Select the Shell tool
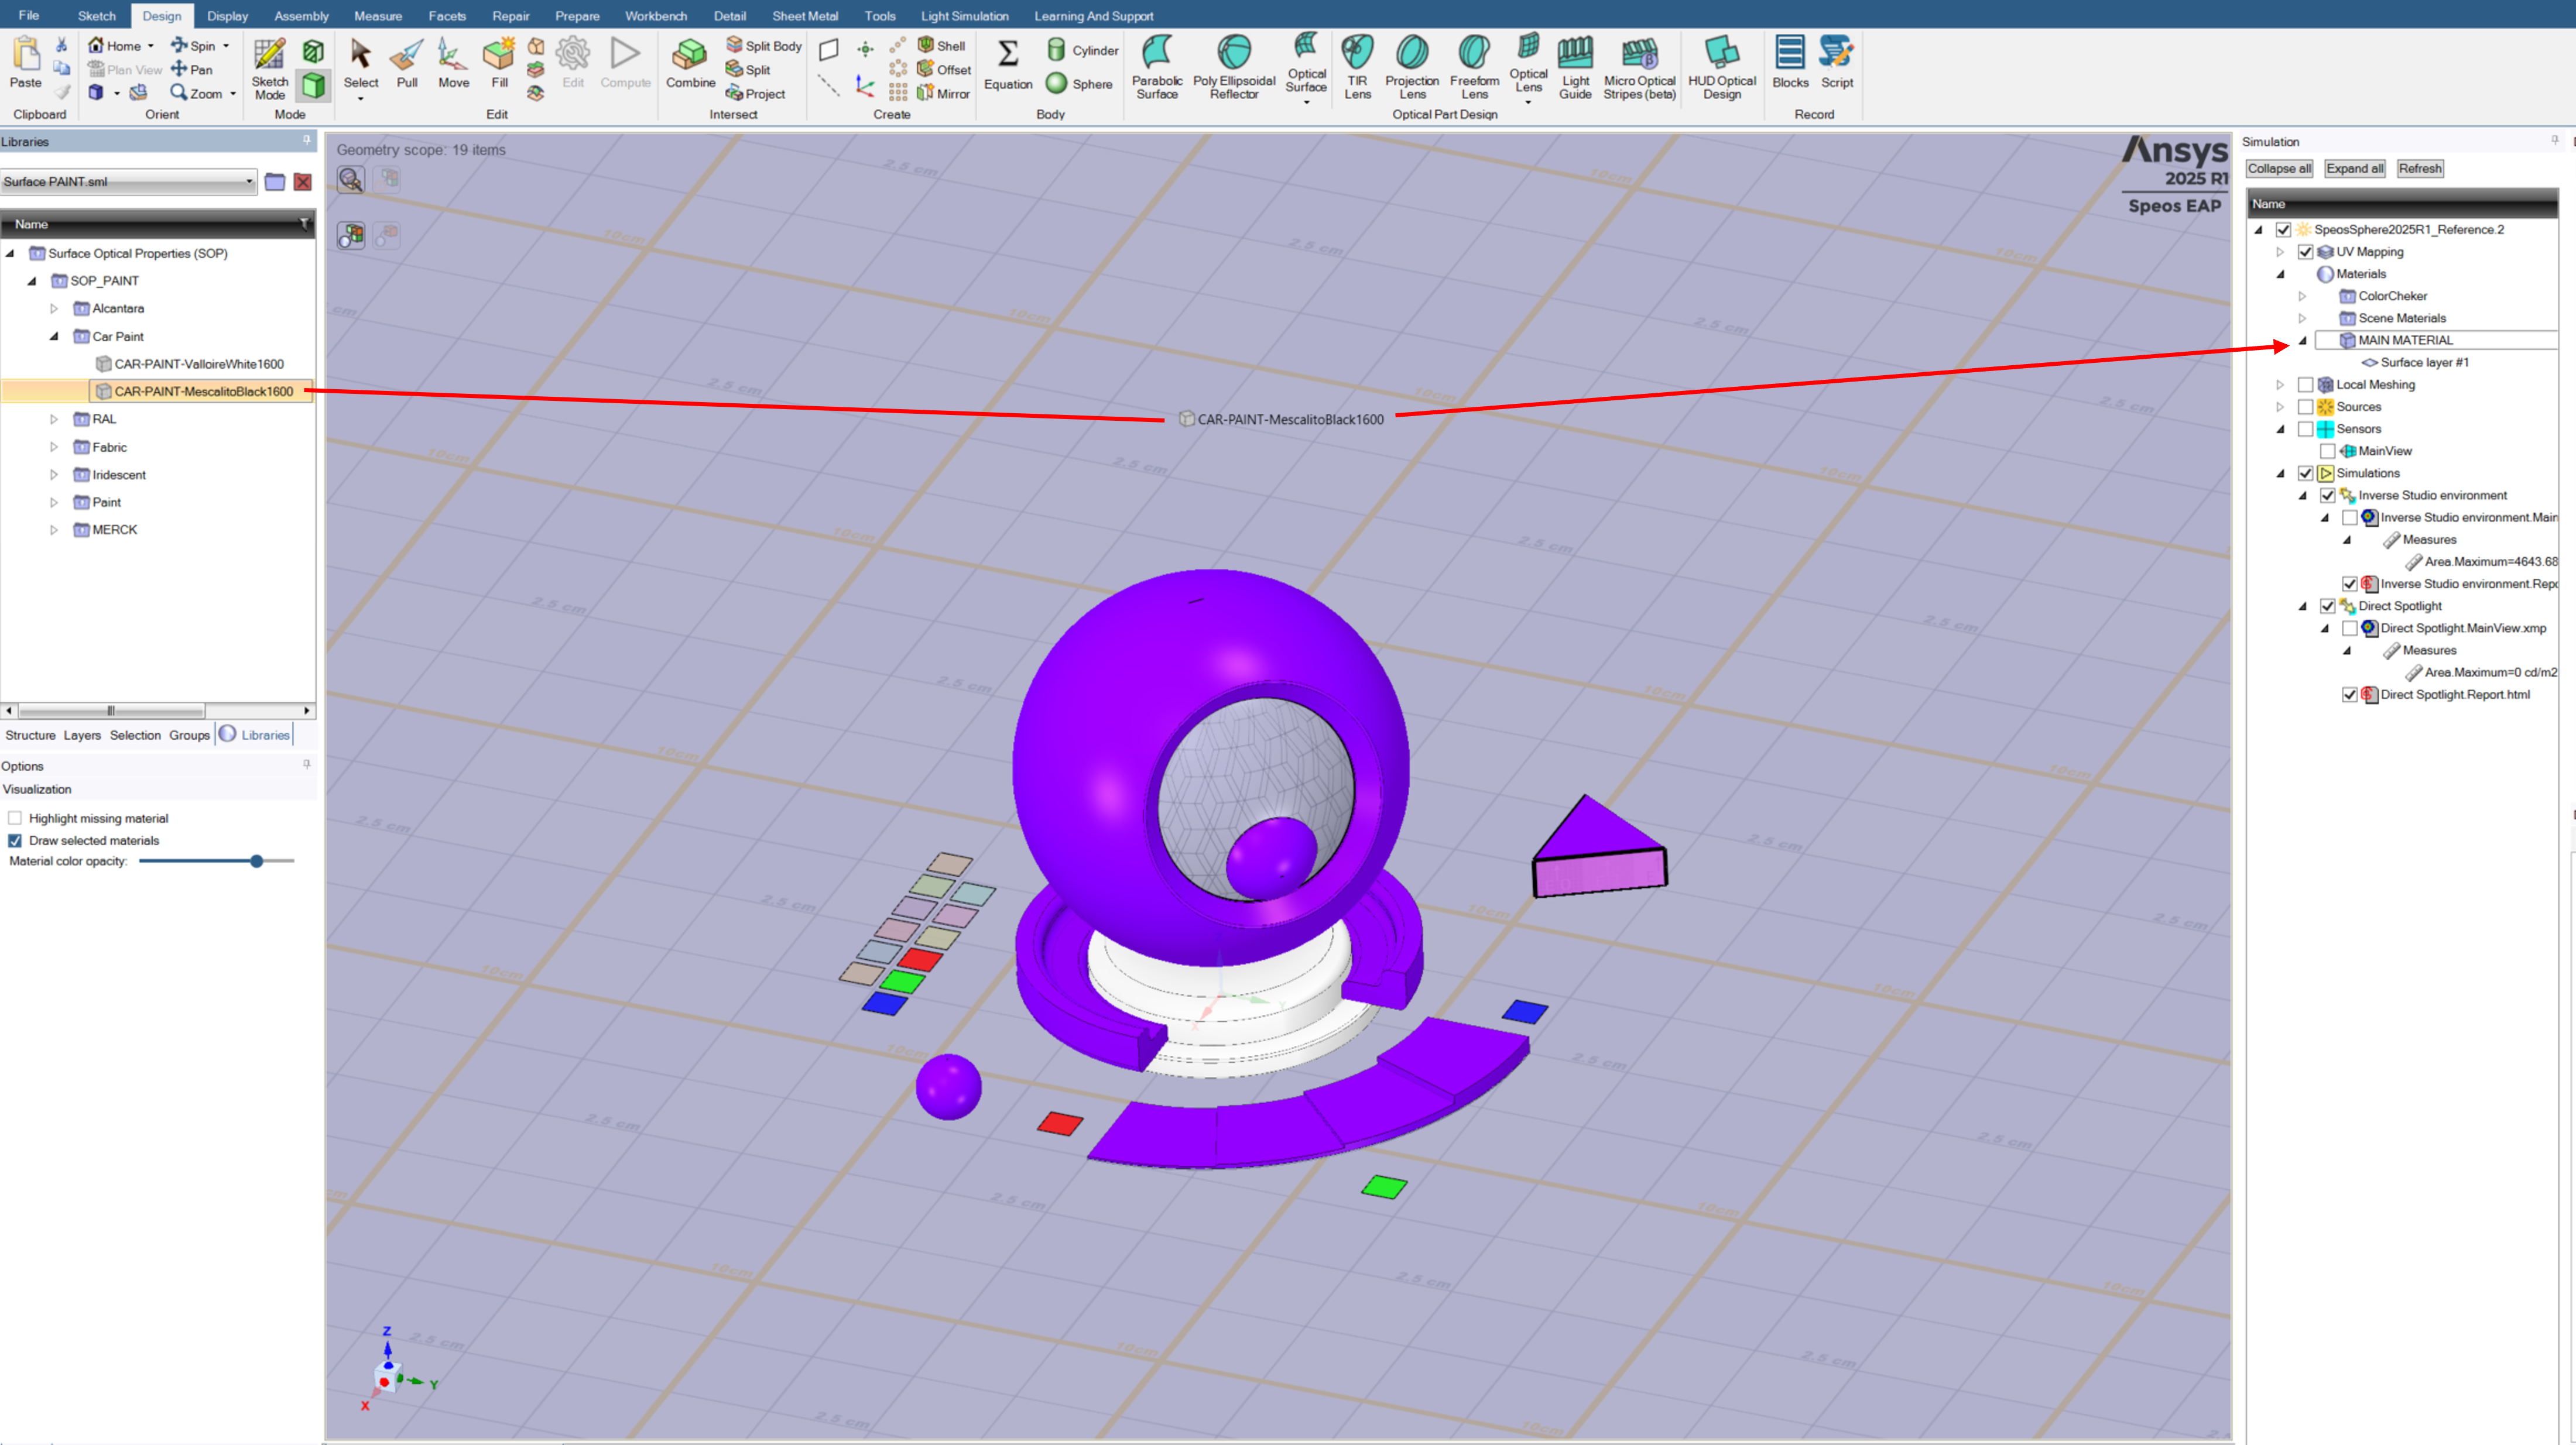 click(x=941, y=46)
